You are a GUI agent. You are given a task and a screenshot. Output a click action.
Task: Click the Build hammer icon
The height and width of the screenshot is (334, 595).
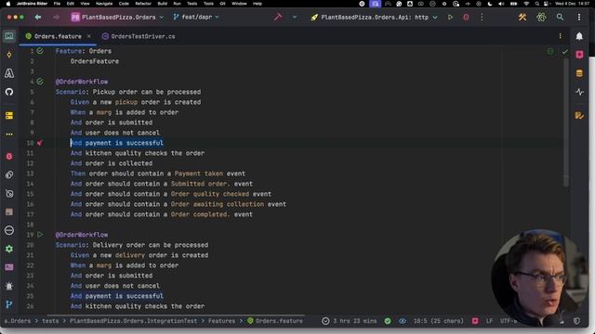click(278, 17)
